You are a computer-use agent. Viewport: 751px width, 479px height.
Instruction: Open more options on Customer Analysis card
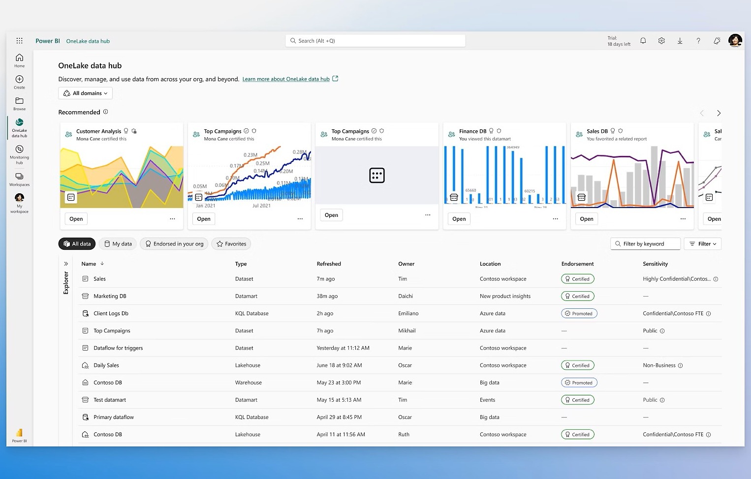[x=172, y=219]
